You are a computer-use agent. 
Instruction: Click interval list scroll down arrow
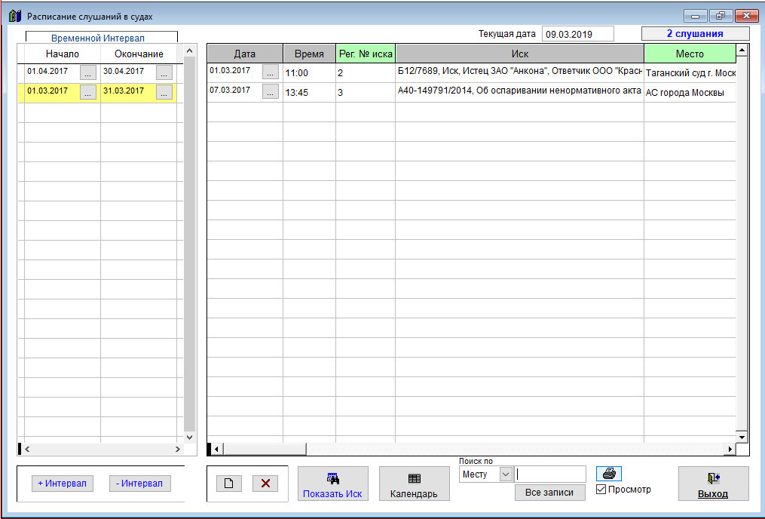point(190,438)
